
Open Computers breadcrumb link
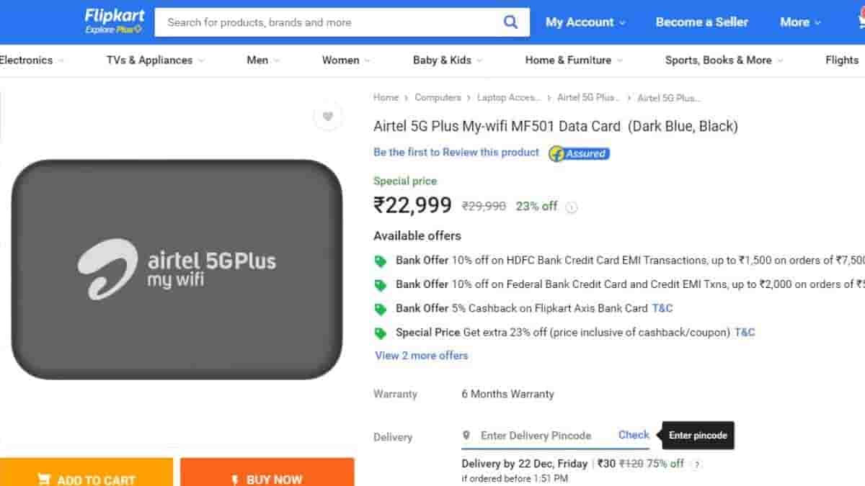pyautogui.click(x=438, y=98)
